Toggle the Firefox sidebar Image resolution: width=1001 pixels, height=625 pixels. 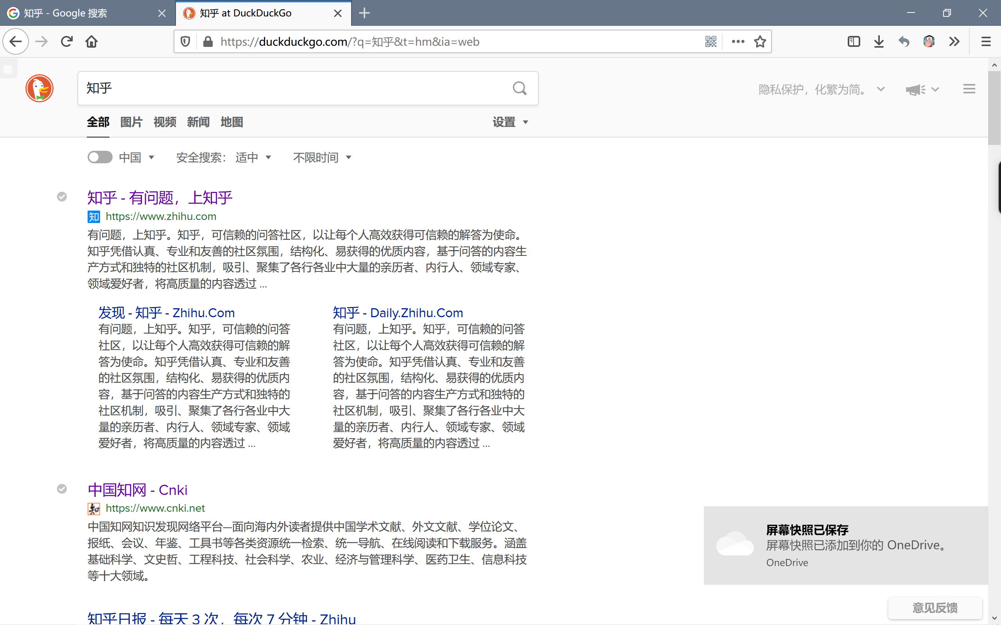point(854,41)
